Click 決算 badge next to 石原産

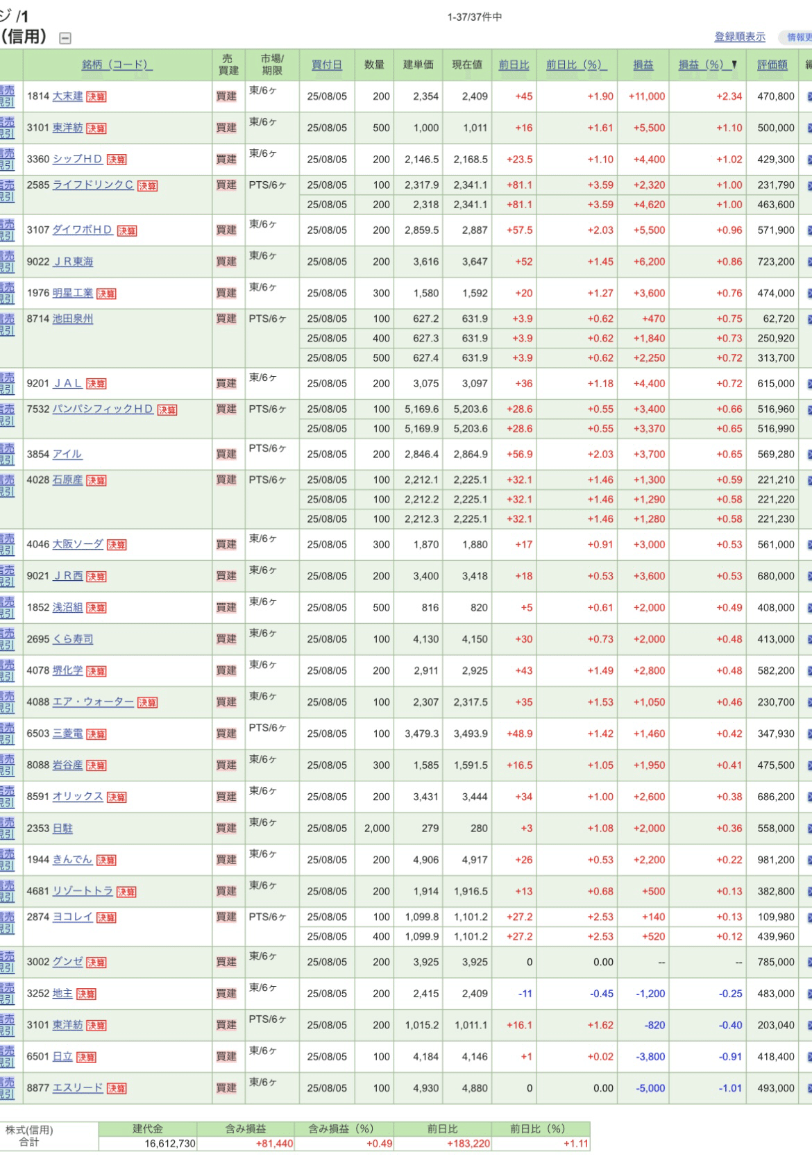96,481
